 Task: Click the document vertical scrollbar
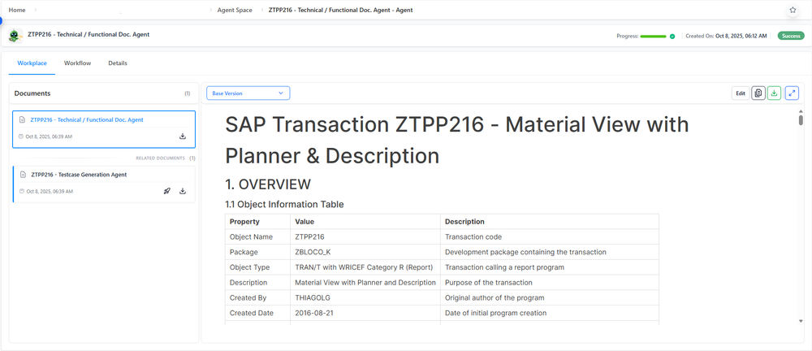[801, 120]
